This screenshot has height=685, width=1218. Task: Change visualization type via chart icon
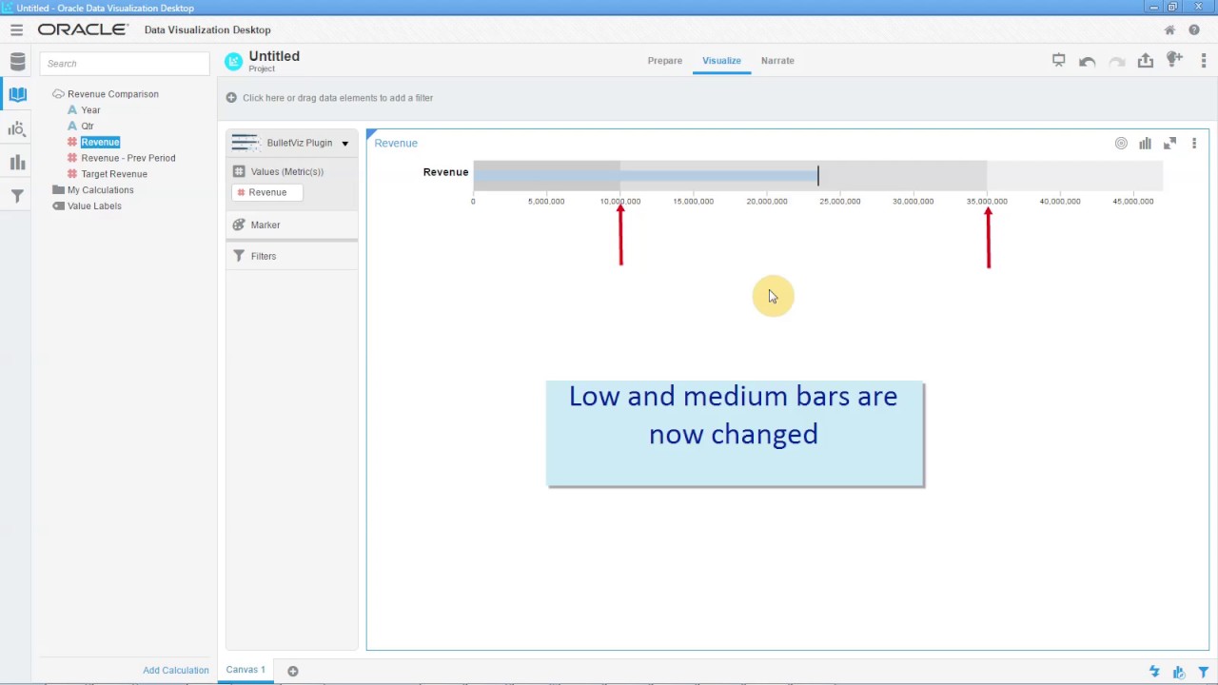[x=1145, y=144]
